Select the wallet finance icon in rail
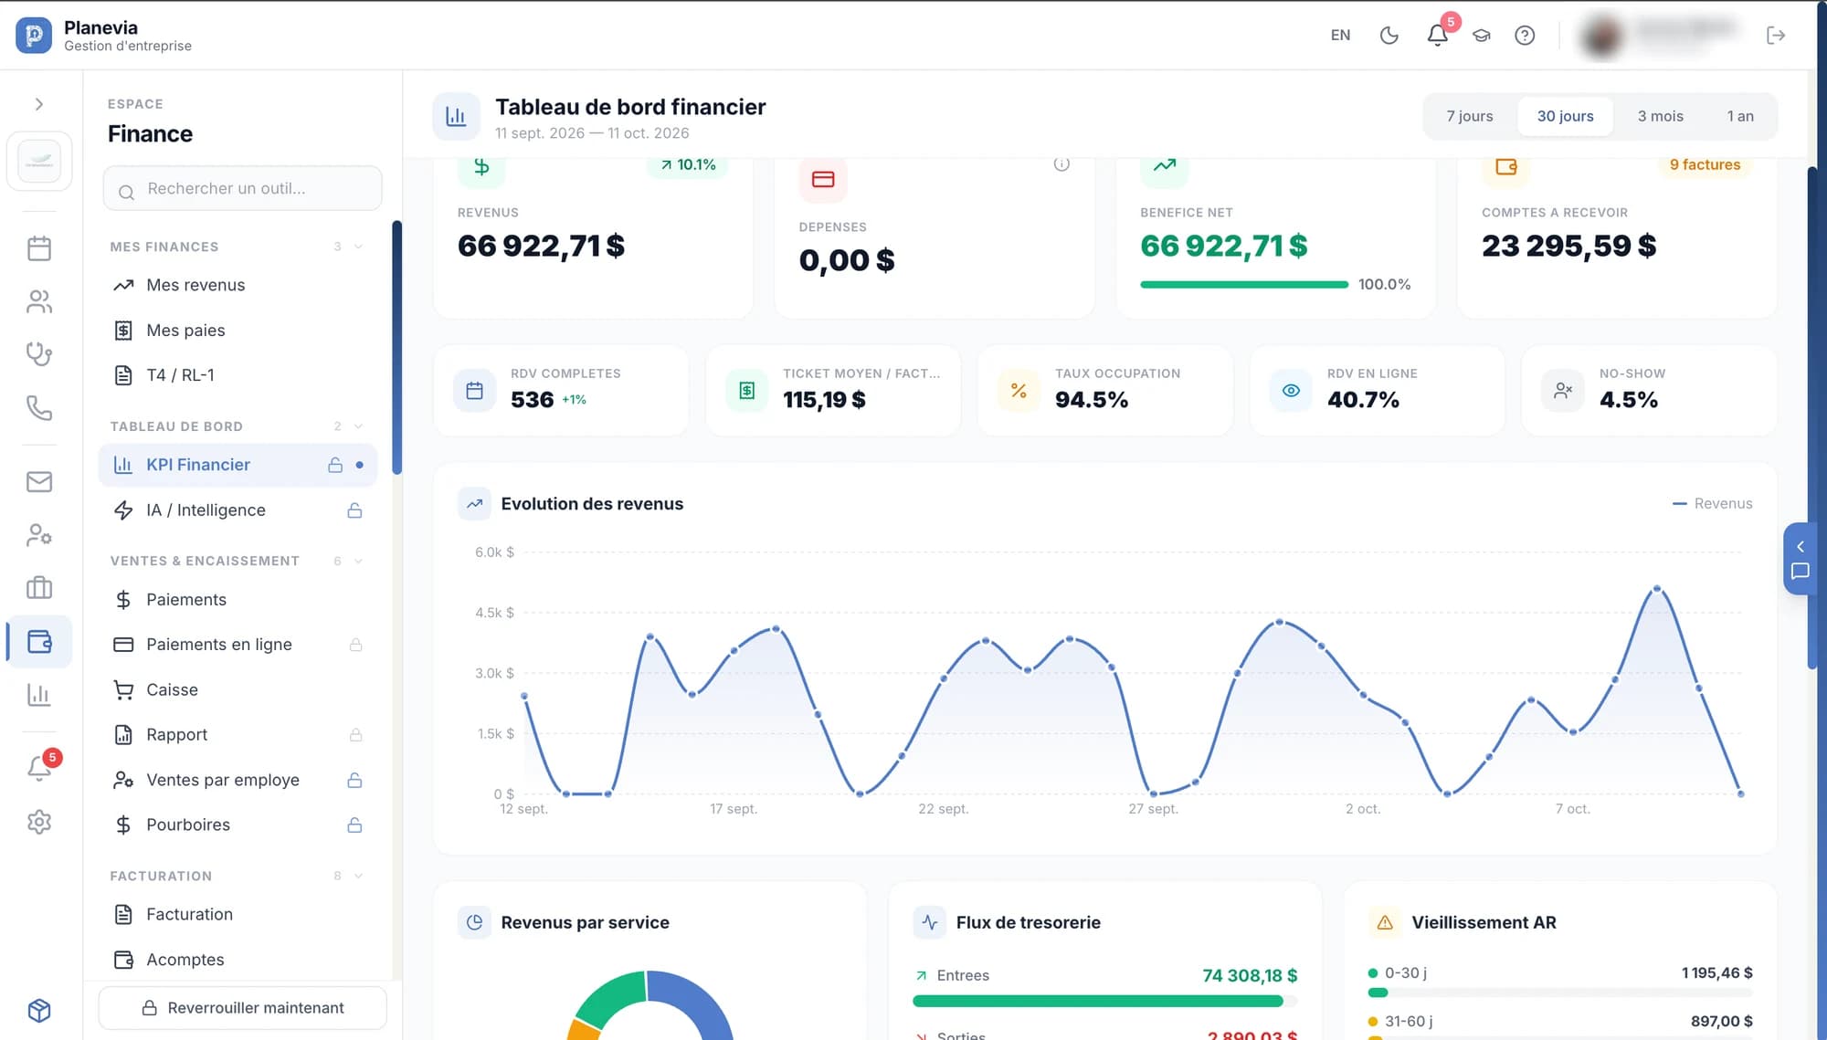Viewport: 1827px width, 1040px height. [x=39, y=642]
